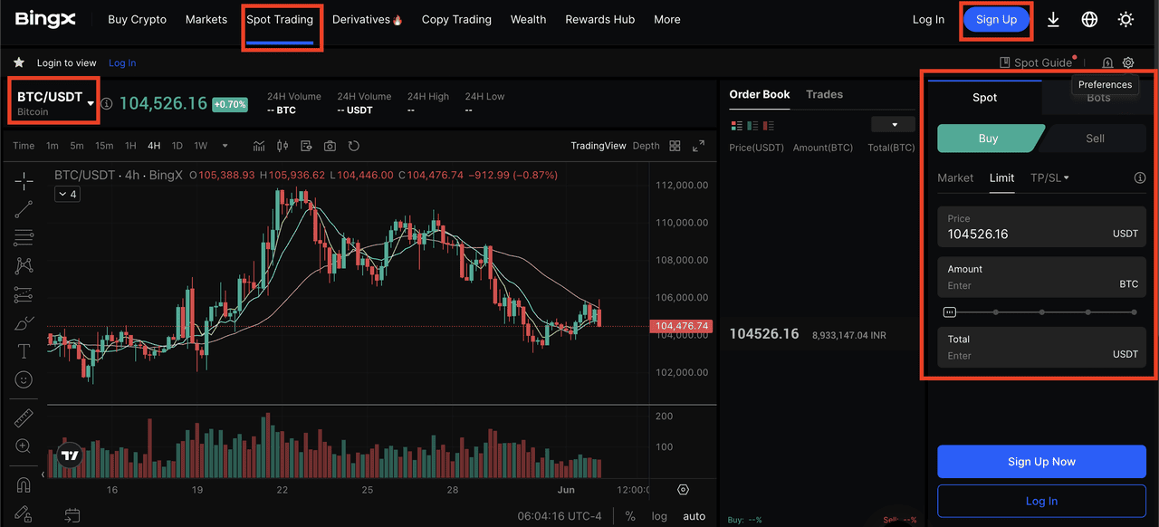Add BTC/USDT to favorites star
The width and height of the screenshot is (1159, 527).
[x=18, y=62]
